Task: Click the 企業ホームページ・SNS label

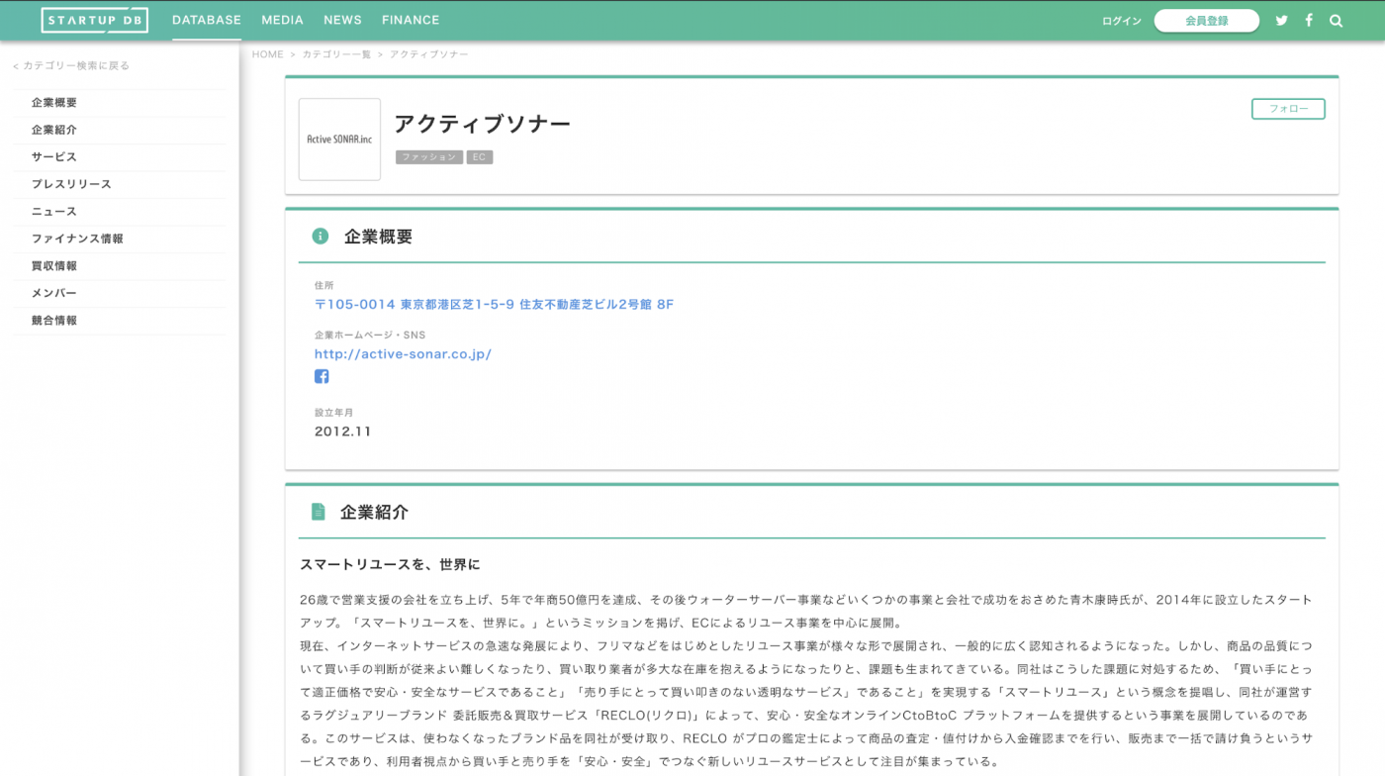Action: [370, 336]
